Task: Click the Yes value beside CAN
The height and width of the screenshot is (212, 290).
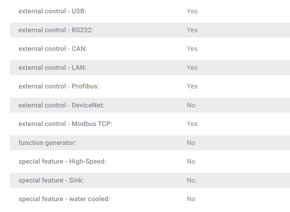Action: pos(192,49)
